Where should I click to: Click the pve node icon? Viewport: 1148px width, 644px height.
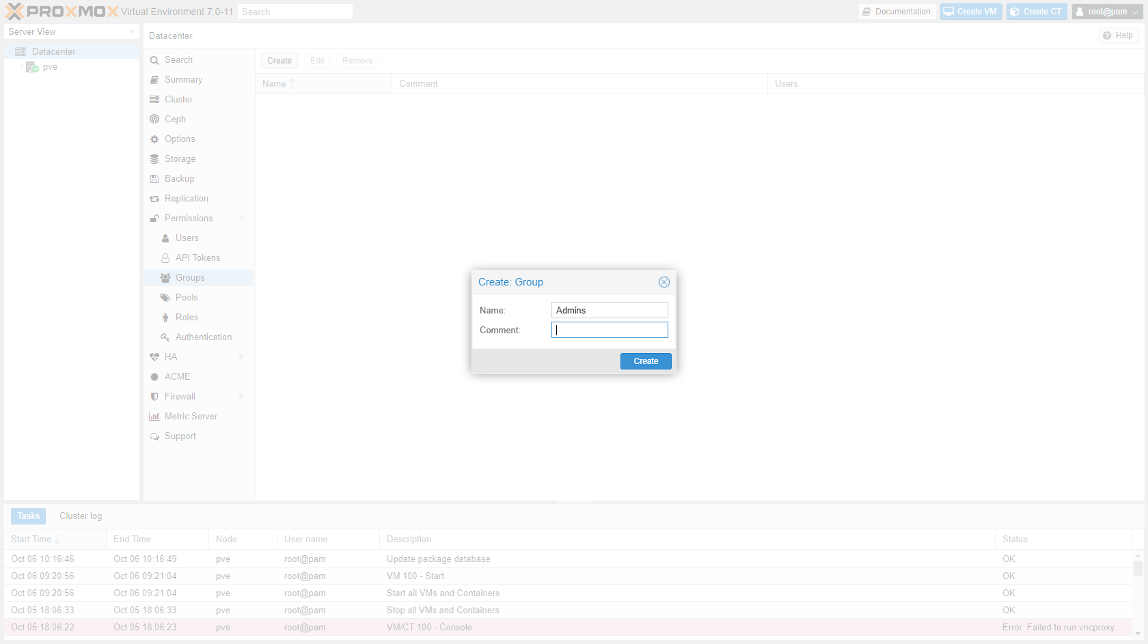point(32,67)
